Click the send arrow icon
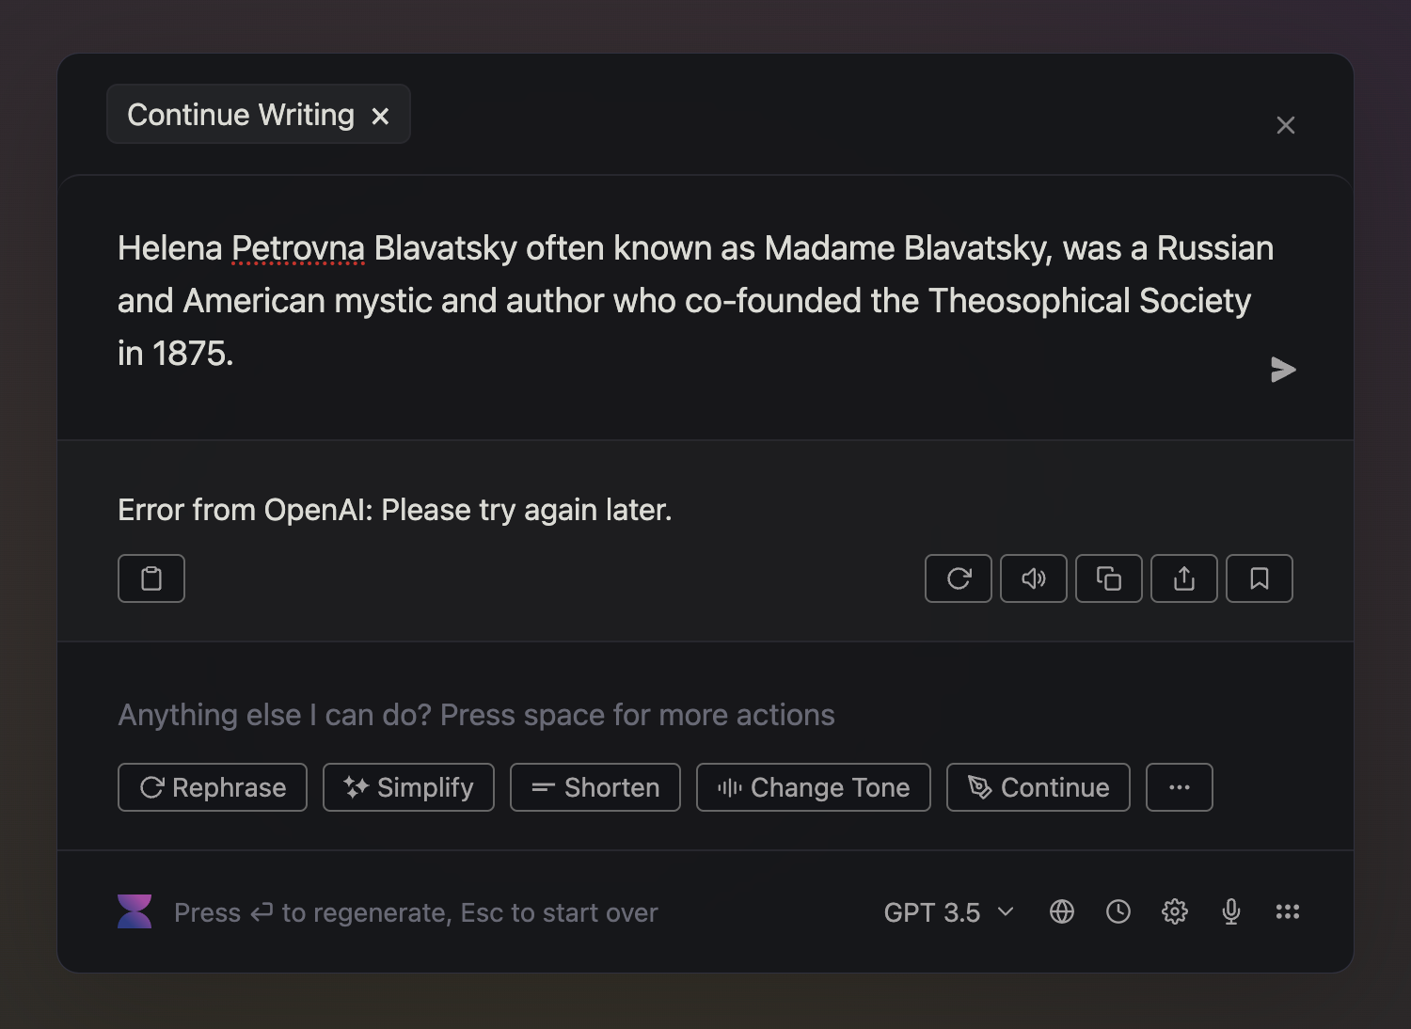Image resolution: width=1411 pixels, height=1029 pixels. click(1283, 370)
